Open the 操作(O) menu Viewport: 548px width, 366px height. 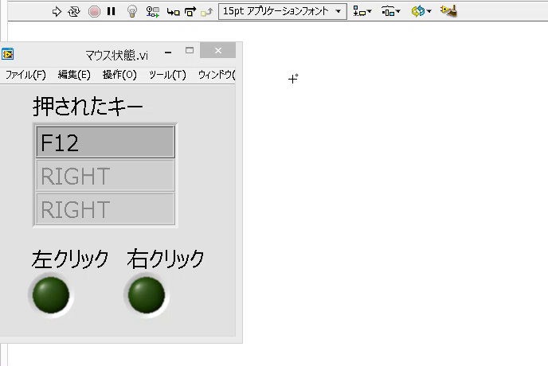[x=119, y=75]
